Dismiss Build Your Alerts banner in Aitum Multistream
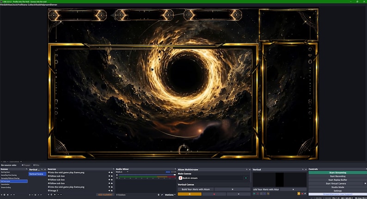The height and width of the screenshot is (199, 367). (x=232, y=189)
